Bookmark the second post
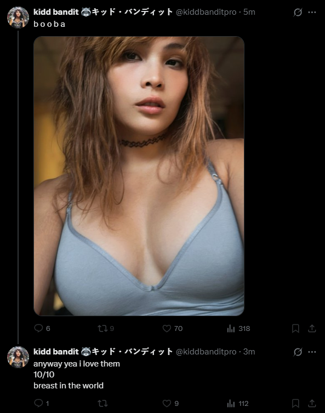The height and width of the screenshot is (413, 325). coord(295,403)
